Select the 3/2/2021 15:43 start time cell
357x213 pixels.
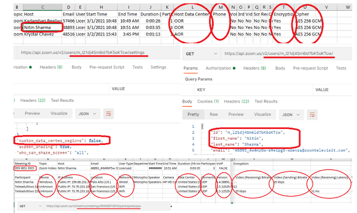pos(101,34)
